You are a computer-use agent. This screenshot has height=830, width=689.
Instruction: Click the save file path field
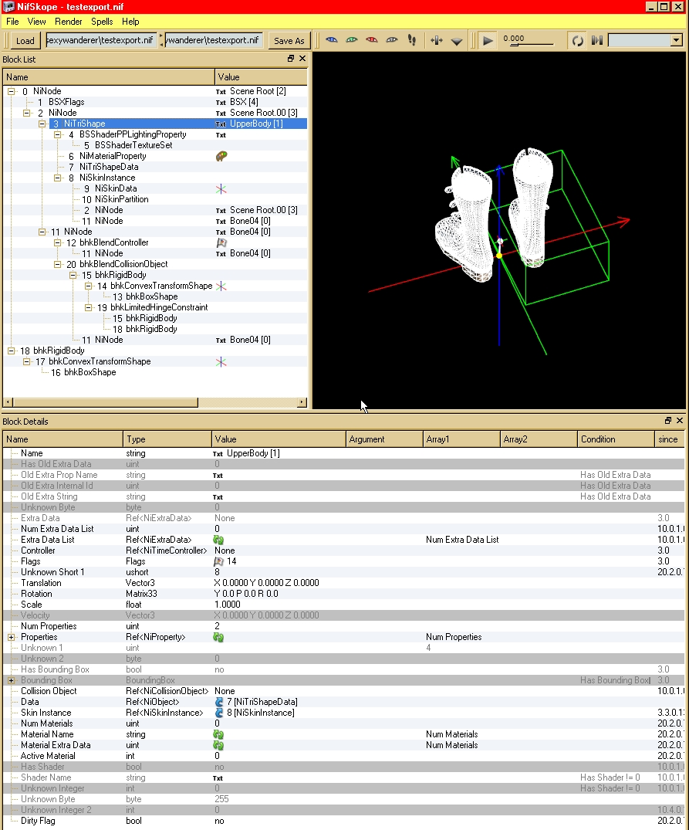tap(214, 40)
